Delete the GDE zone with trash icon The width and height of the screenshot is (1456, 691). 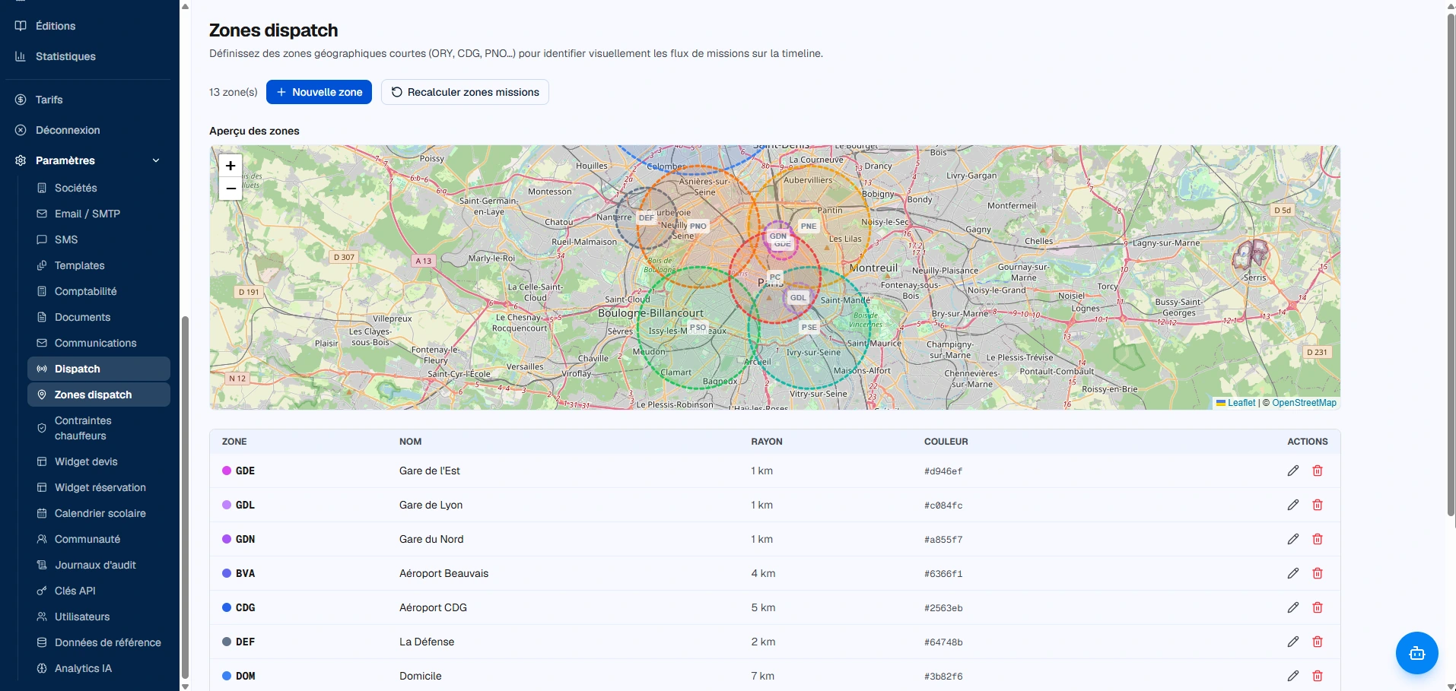click(x=1318, y=471)
